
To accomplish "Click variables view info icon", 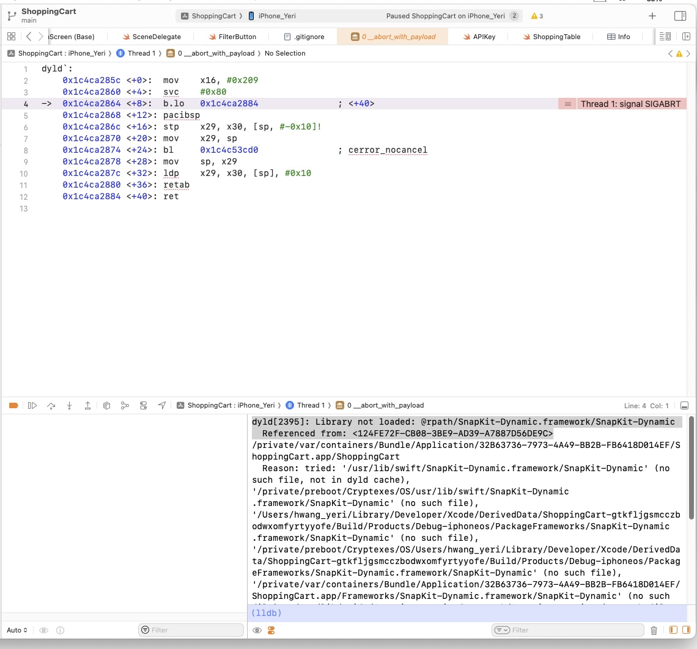I will pyautogui.click(x=61, y=630).
